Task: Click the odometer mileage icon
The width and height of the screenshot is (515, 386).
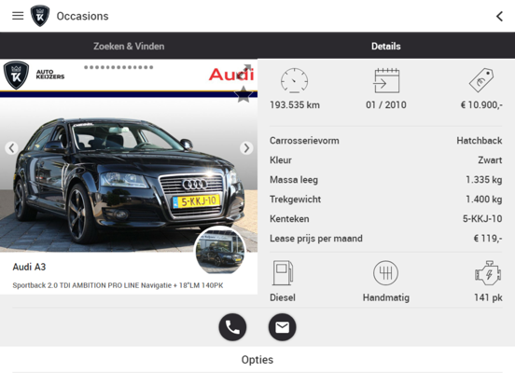Action: (294, 81)
